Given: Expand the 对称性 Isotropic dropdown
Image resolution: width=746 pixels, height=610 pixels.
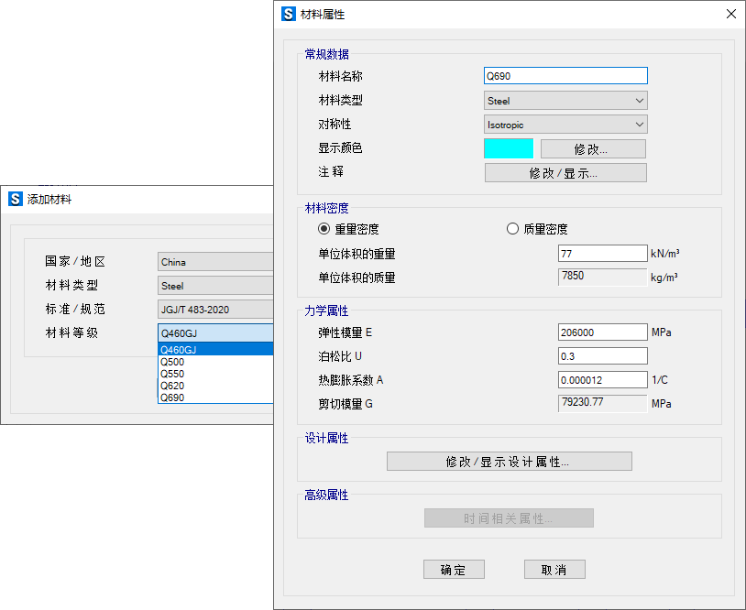Looking at the screenshot, I should click(x=565, y=125).
